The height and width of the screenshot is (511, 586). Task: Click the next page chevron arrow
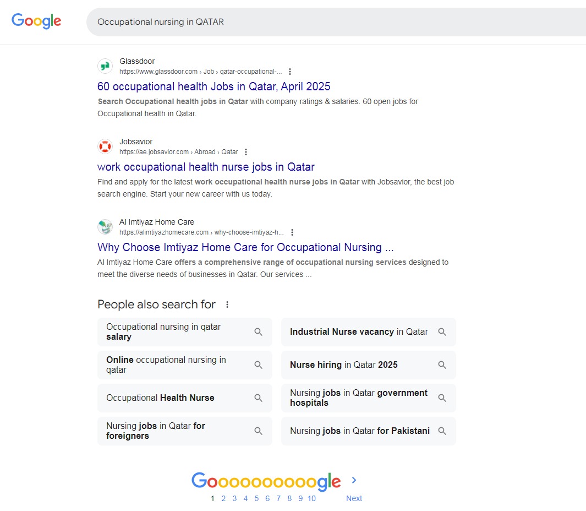coord(354,480)
